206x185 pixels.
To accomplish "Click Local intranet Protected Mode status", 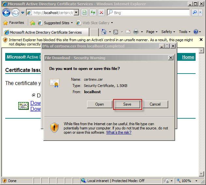I will 116,181.
